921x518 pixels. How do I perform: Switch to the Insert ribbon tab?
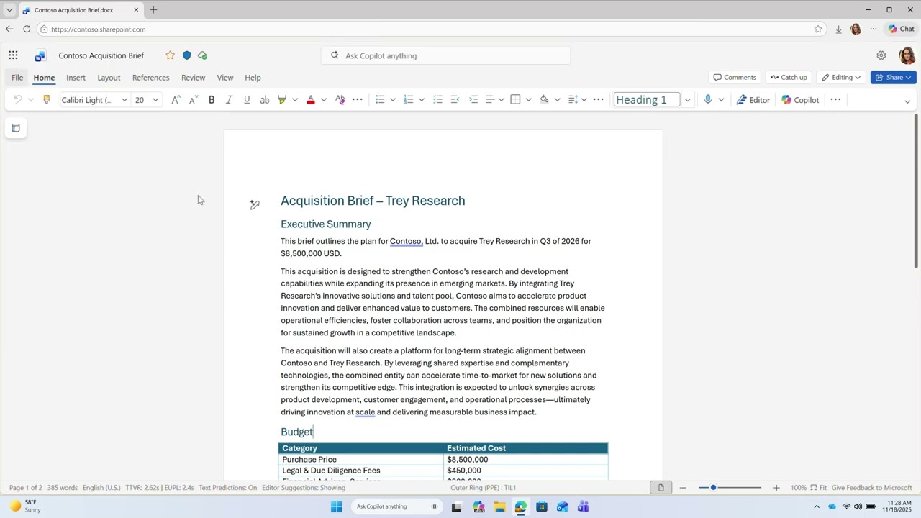tap(76, 78)
